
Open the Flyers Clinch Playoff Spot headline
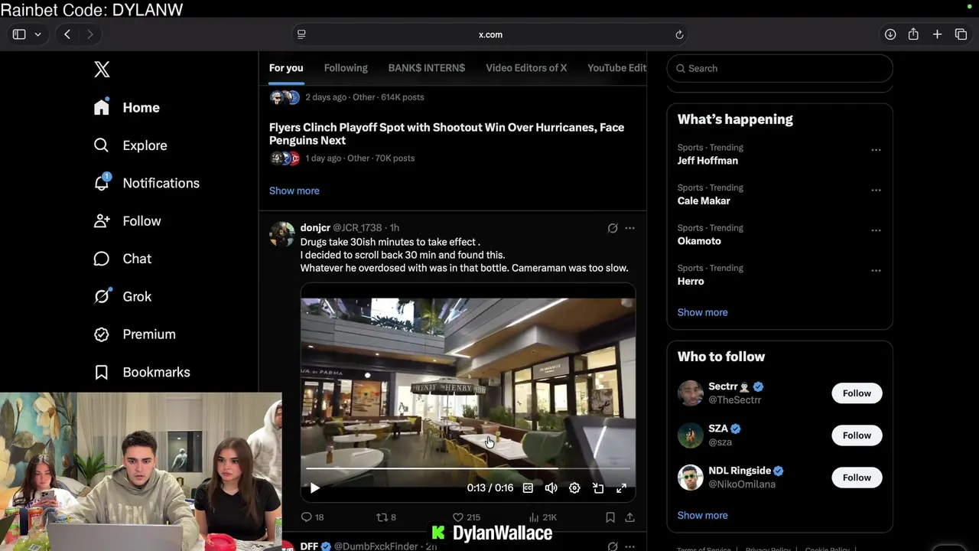point(447,134)
